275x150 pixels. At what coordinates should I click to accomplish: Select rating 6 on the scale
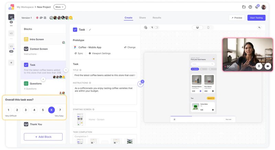[x=51, y=110]
